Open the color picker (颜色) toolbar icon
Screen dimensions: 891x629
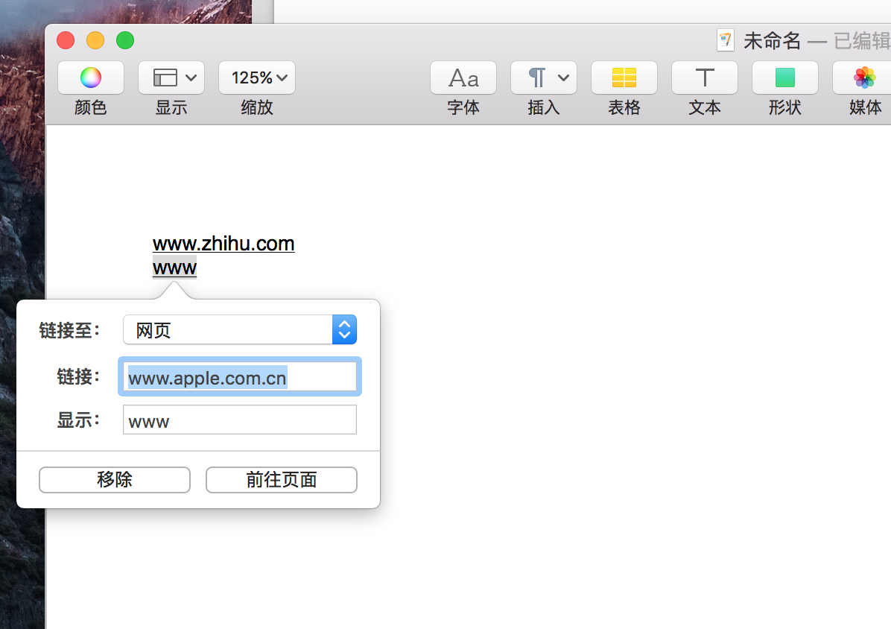tap(91, 78)
